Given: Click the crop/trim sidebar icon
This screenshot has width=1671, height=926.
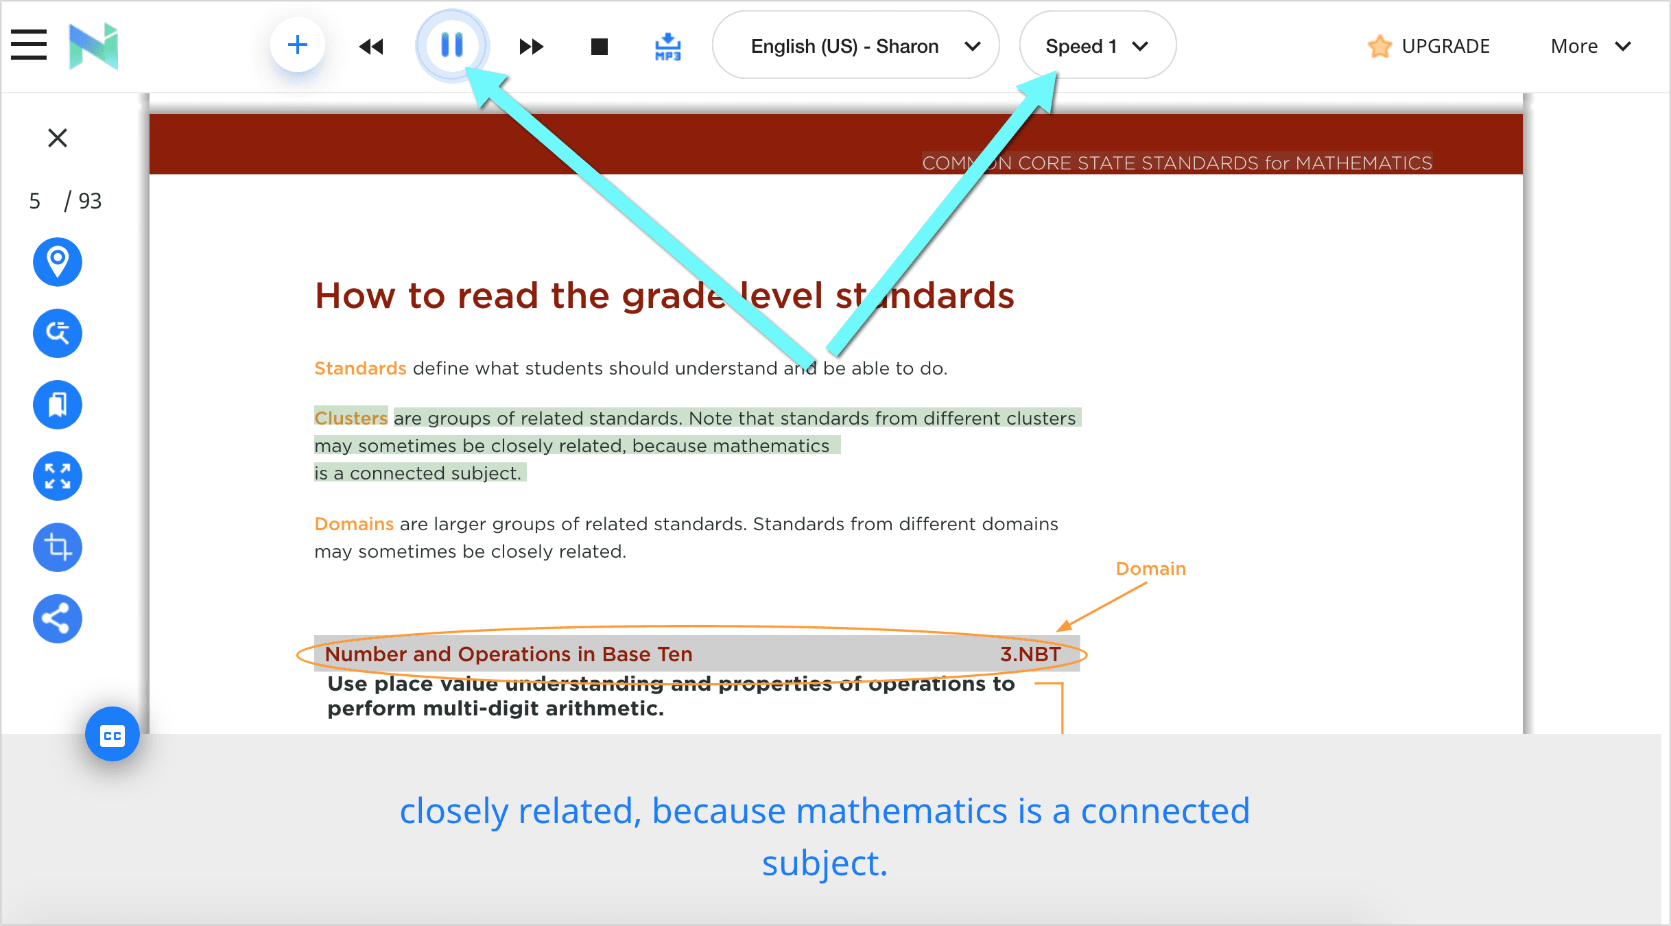Looking at the screenshot, I should tap(59, 546).
